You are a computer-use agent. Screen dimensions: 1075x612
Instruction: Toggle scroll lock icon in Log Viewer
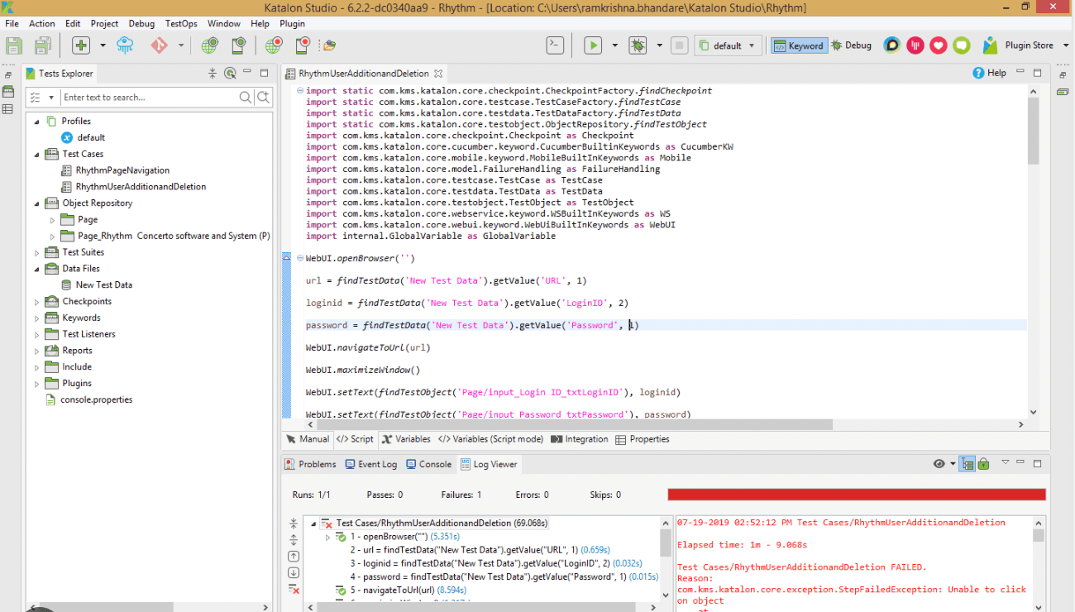pos(983,464)
